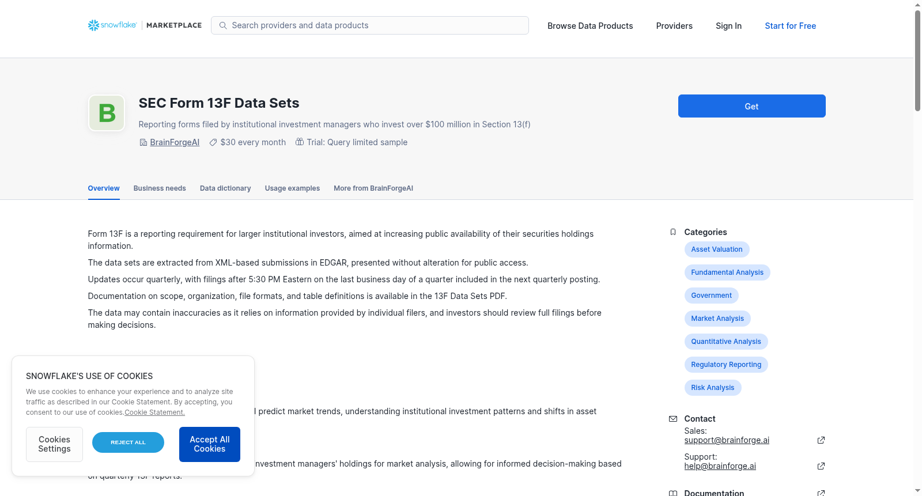Click the trial gift icon
Screen dimensions: 922x496
[300, 142]
